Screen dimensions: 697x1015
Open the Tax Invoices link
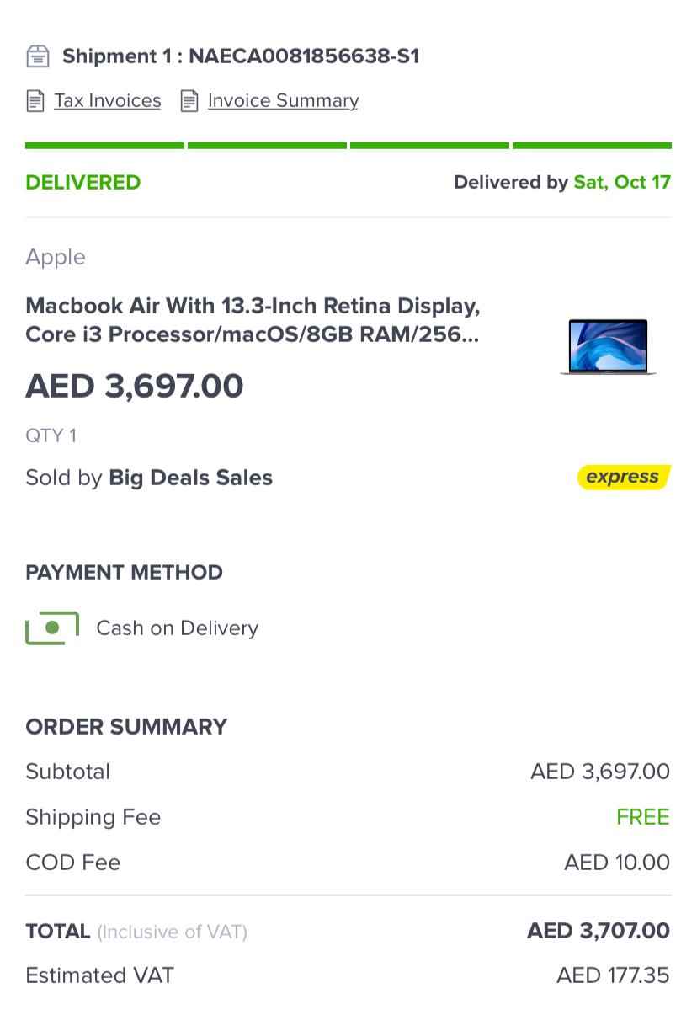click(108, 101)
